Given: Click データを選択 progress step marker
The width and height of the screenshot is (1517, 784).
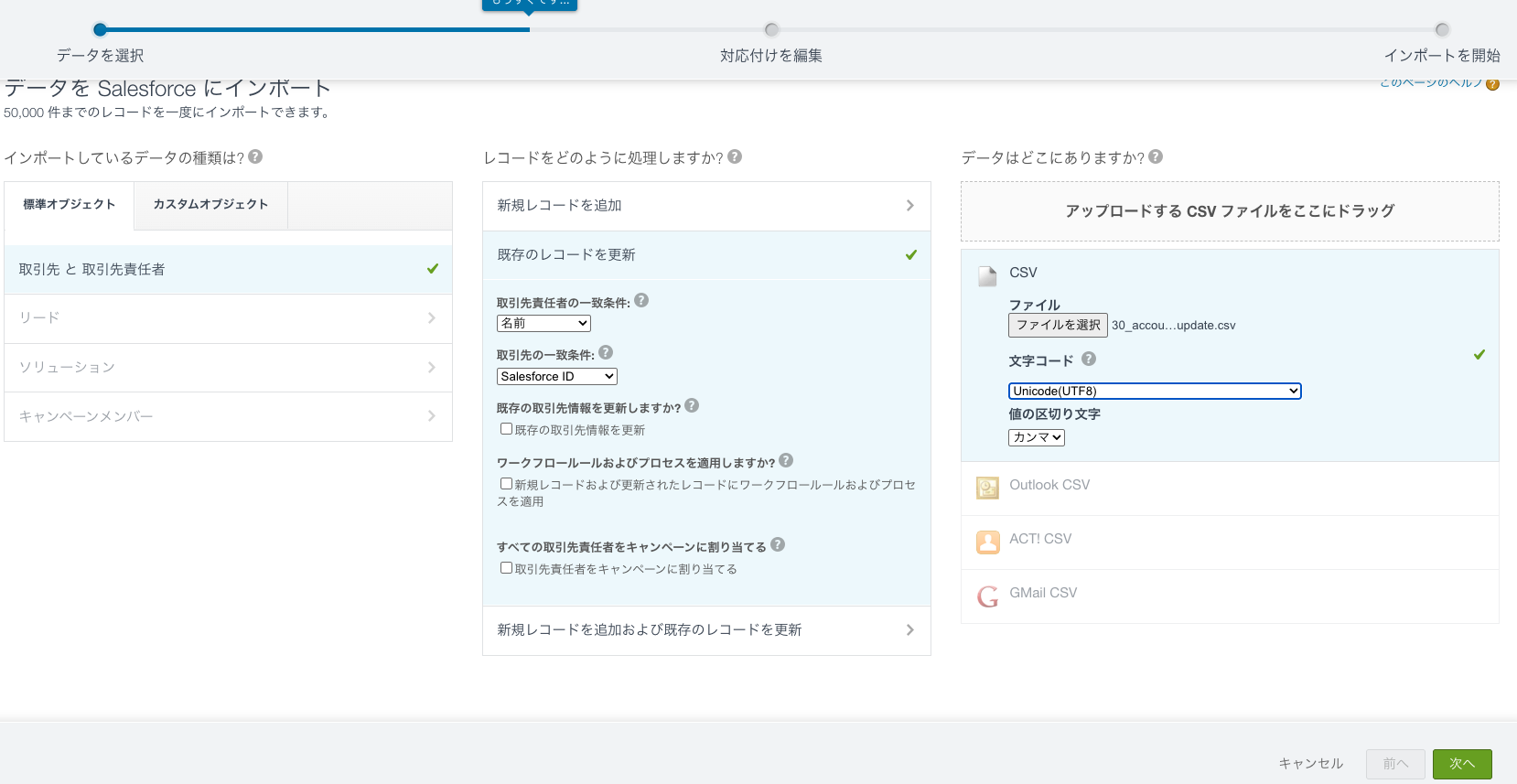Looking at the screenshot, I should [x=101, y=30].
